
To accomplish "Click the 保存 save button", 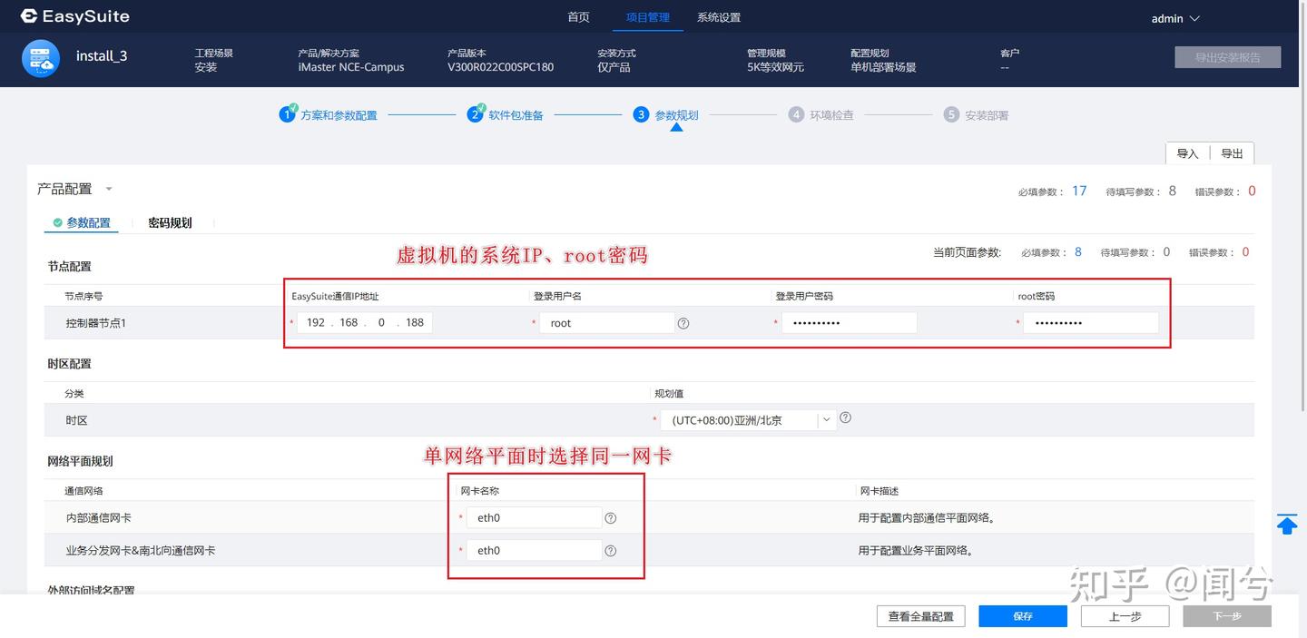I will pos(1022,615).
